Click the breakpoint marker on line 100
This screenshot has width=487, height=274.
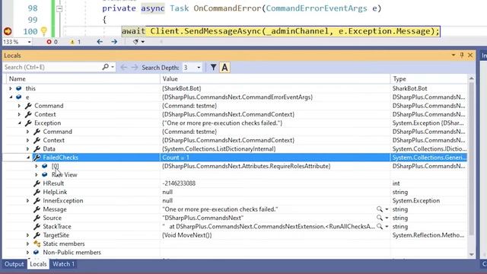(x=8, y=31)
